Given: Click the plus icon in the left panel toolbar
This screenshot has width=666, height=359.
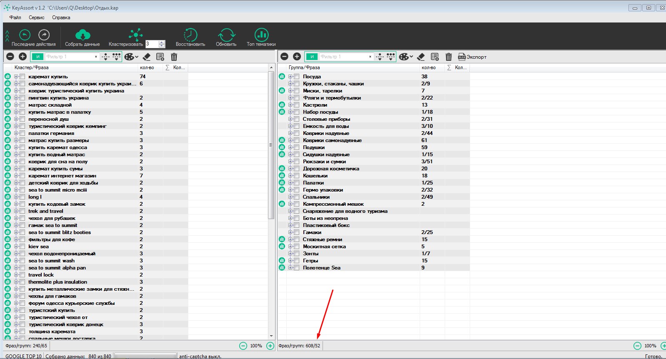Looking at the screenshot, I should [x=23, y=57].
